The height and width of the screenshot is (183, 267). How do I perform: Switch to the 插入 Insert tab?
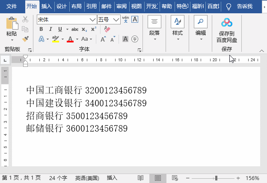[47, 6]
